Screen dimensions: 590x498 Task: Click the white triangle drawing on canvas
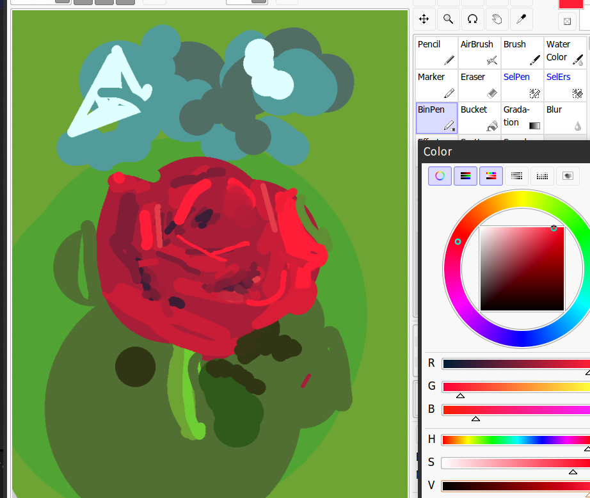[x=109, y=92]
